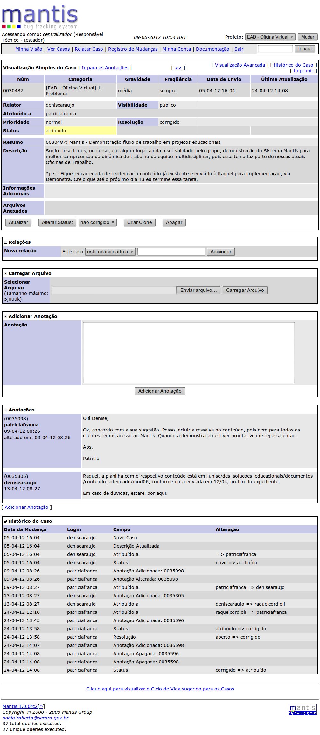
Task: Collapse the Histórico do Caso section
Action: pyautogui.click(x=5, y=521)
